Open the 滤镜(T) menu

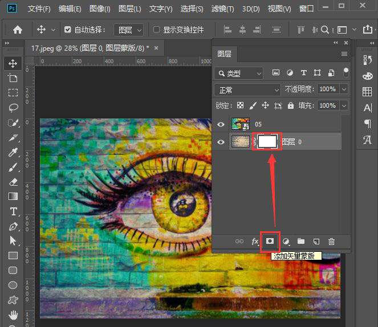click(x=222, y=9)
